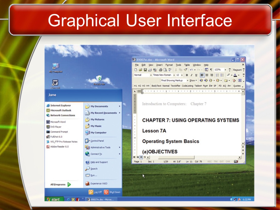This screenshot has height=210, width=280.
Task: Click the Windows start button
Action: (x=54, y=199)
